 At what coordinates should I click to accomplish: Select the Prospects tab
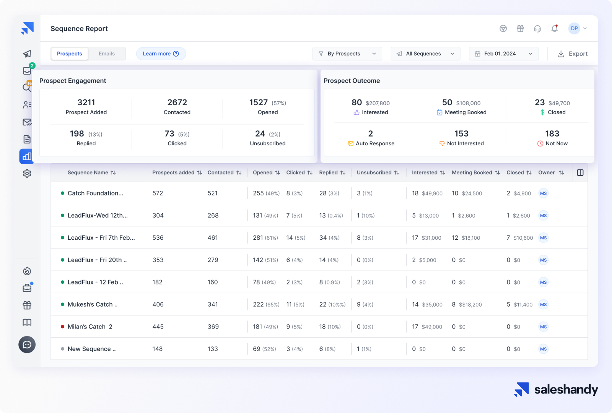coord(70,54)
